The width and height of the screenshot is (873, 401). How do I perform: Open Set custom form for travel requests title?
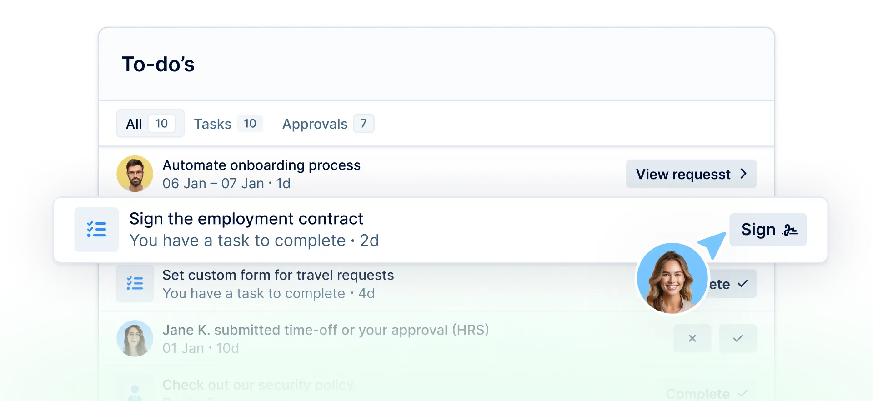(278, 275)
